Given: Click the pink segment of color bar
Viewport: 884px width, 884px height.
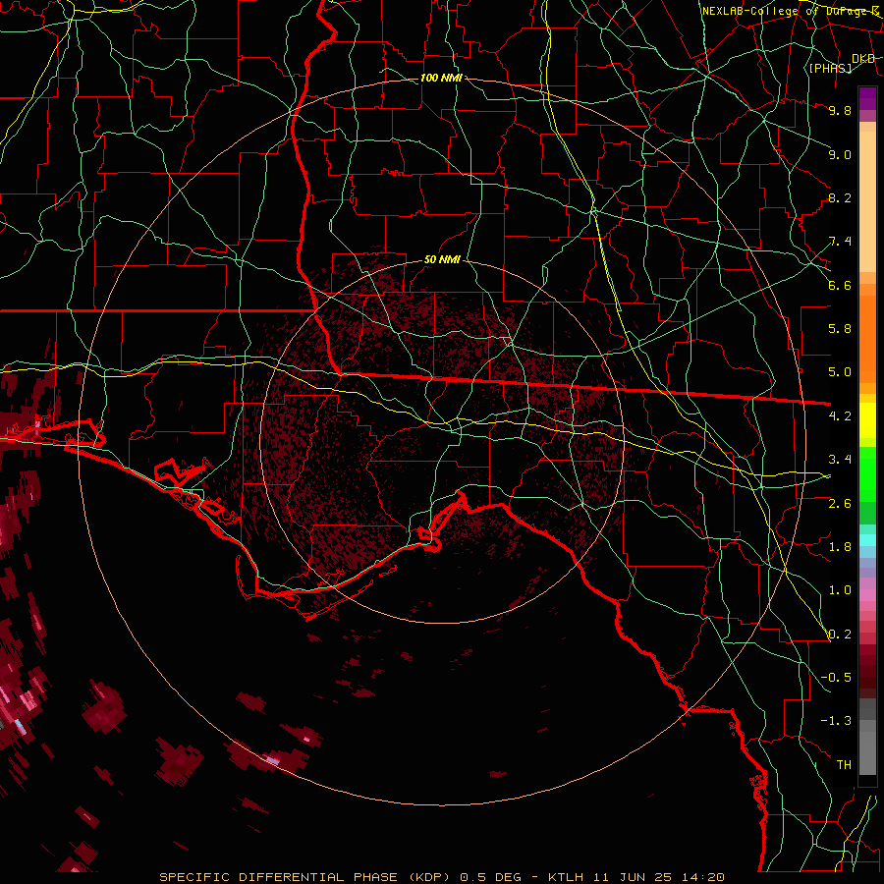Looking at the screenshot, I should click(x=867, y=595).
